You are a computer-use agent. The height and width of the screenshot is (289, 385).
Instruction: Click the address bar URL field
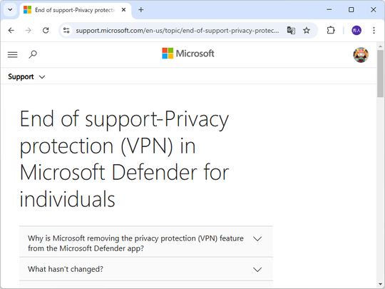click(x=178, y=31)
